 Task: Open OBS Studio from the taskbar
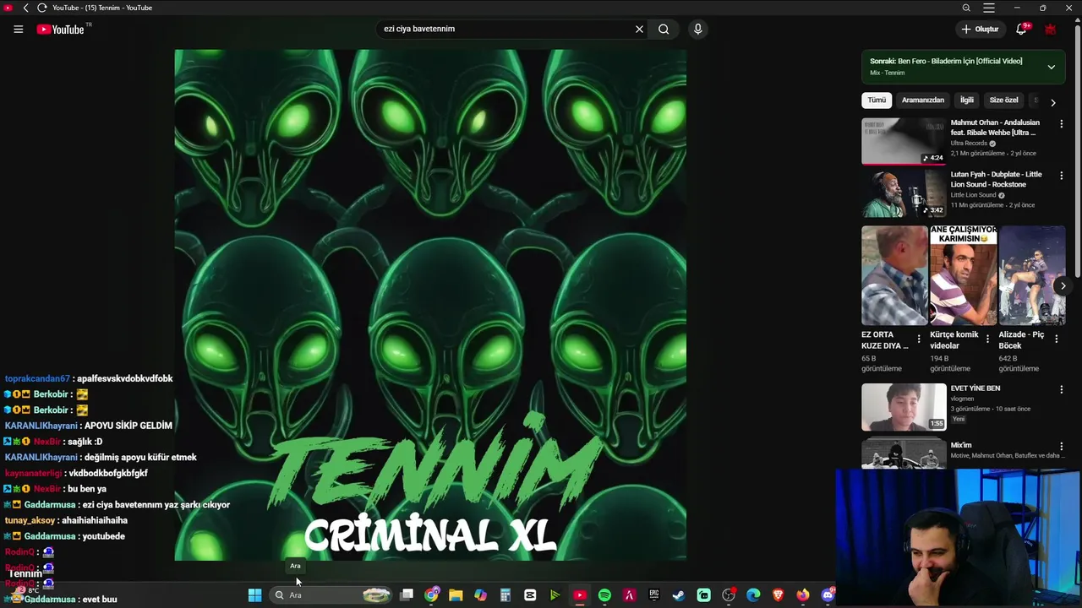(729, 595)
